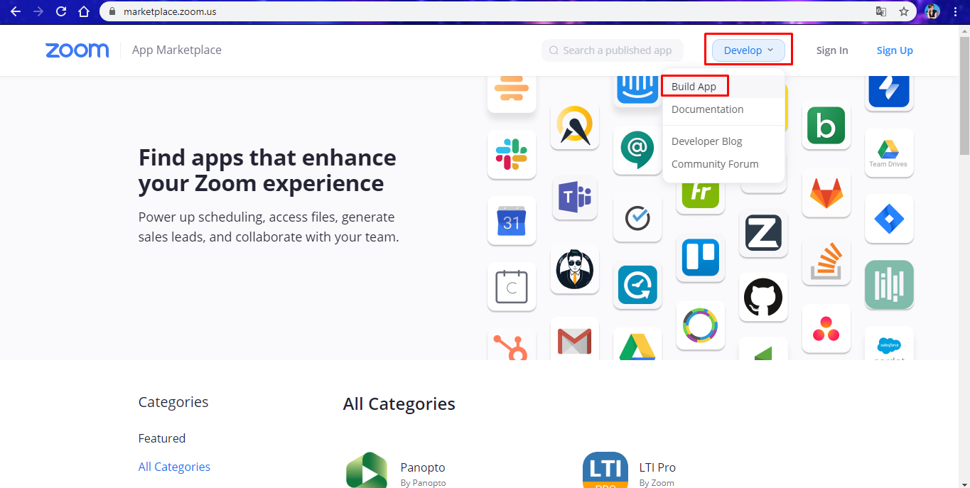
Task: Click the Slack app icon
Action: click(x=512, y=154)
